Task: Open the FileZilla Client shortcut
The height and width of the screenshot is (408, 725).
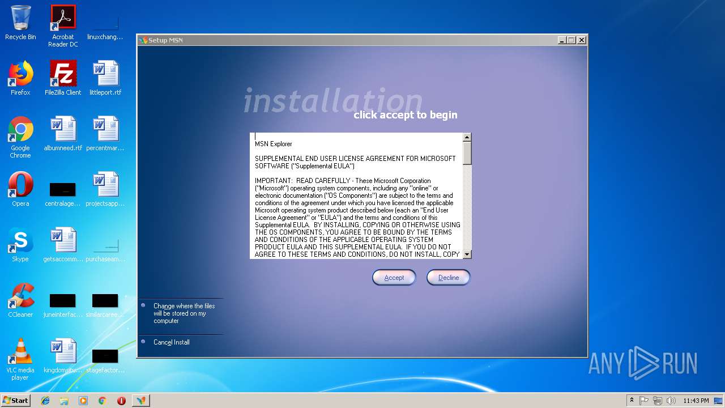Action: 63,78
